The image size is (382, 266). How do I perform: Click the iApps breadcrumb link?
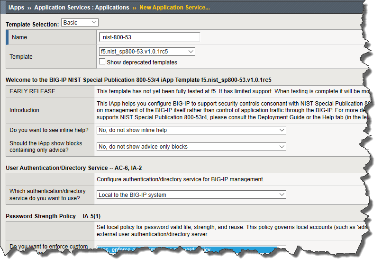pyautogui.click(x=17, y=8)
